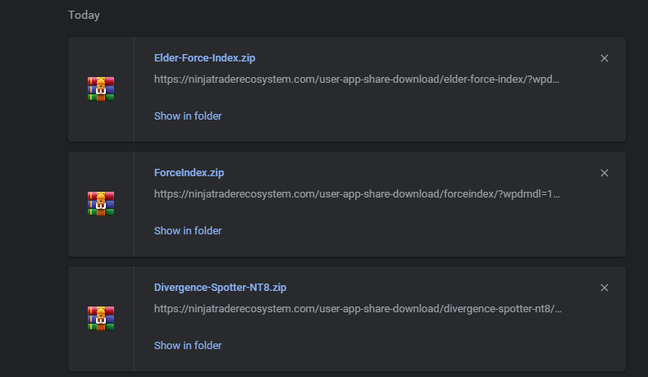This screenshot has height=377, width=648.
Task: Dismiss the Divergence-Spotter-NT8.zip download entry
Action: click(605, 288)
